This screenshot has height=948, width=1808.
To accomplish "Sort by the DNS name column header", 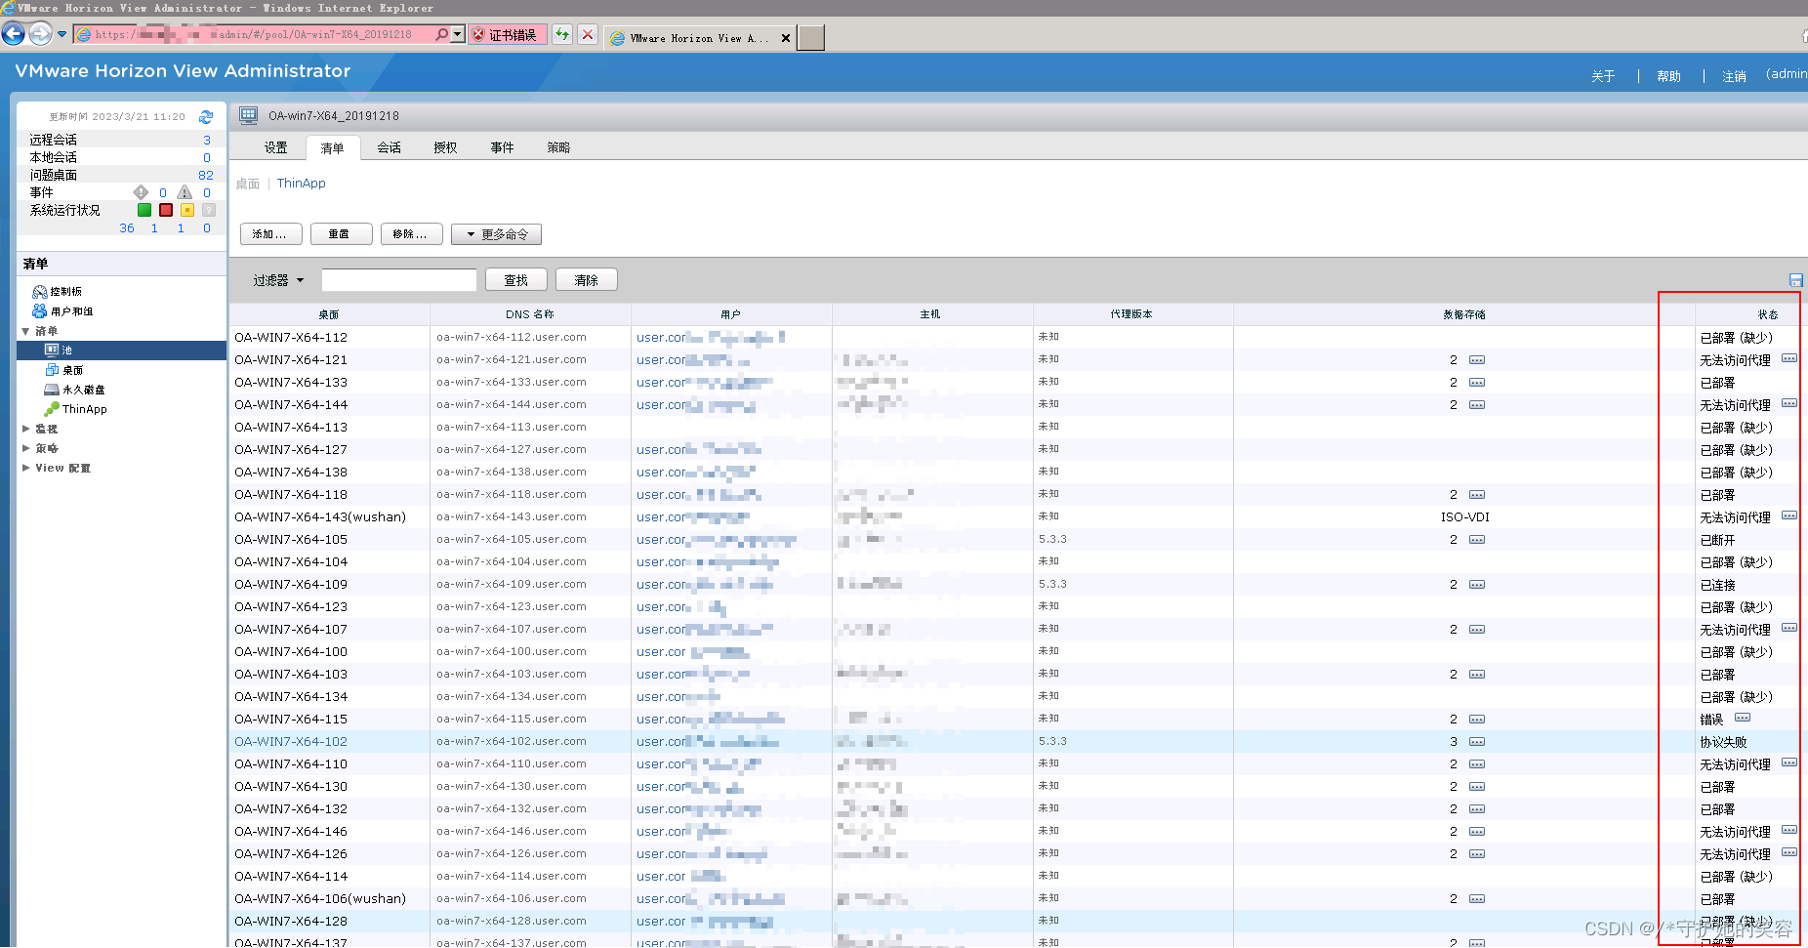I will coord(530,314).
